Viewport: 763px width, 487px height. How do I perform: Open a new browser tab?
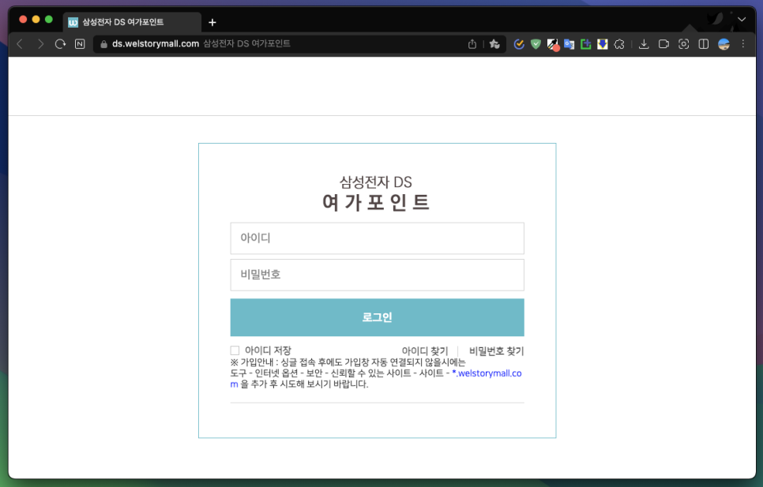[x=212, y=22]
